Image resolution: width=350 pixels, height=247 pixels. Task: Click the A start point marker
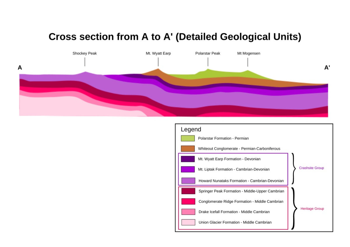(x=20, y=68)
